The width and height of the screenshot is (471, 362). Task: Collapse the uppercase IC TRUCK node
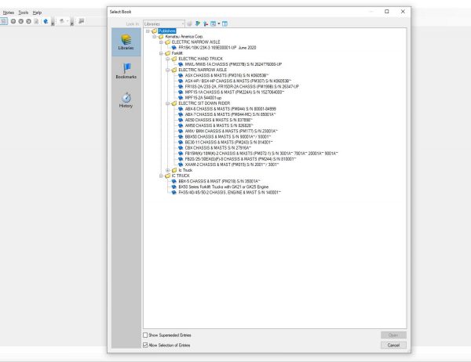[161, 176]
